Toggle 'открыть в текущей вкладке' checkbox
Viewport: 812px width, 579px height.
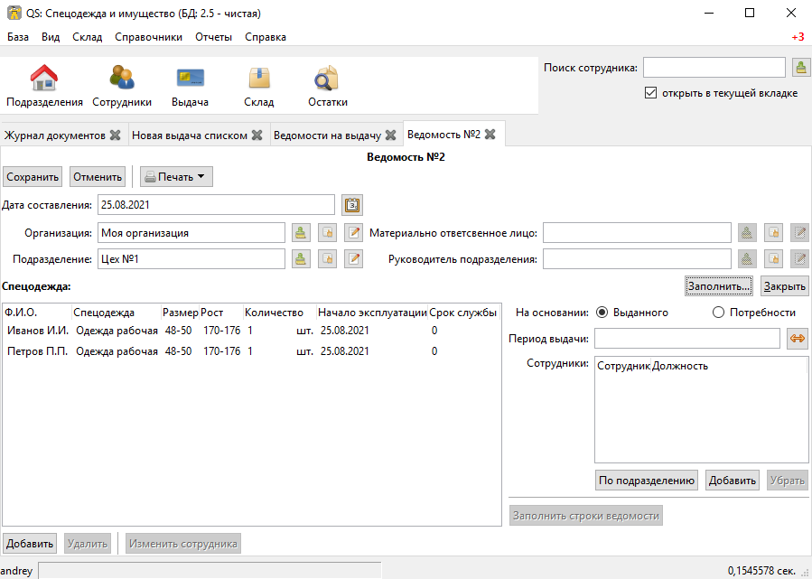(650, 93)
